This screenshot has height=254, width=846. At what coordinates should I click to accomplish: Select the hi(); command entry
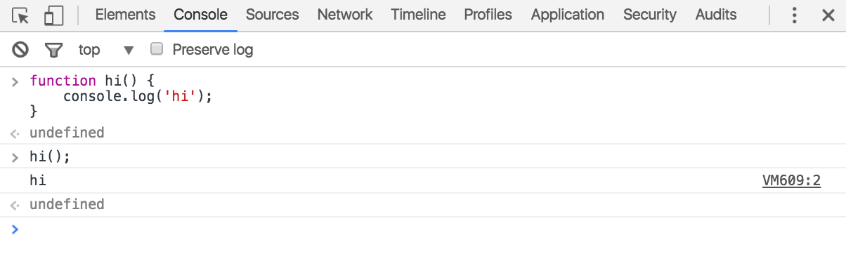tap(50, 156)
